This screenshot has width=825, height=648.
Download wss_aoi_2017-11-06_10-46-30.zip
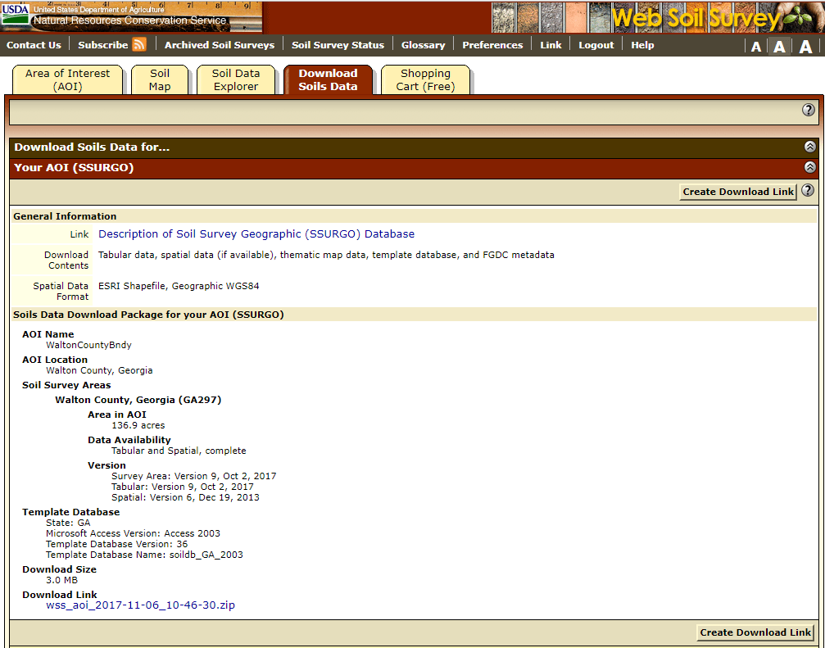(140, 605)
